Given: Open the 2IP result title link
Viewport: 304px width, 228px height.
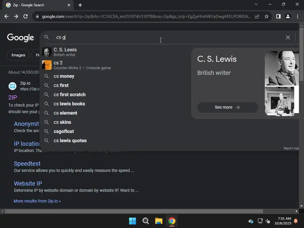Looking at the screenshot, I should (x=12, y=97).
